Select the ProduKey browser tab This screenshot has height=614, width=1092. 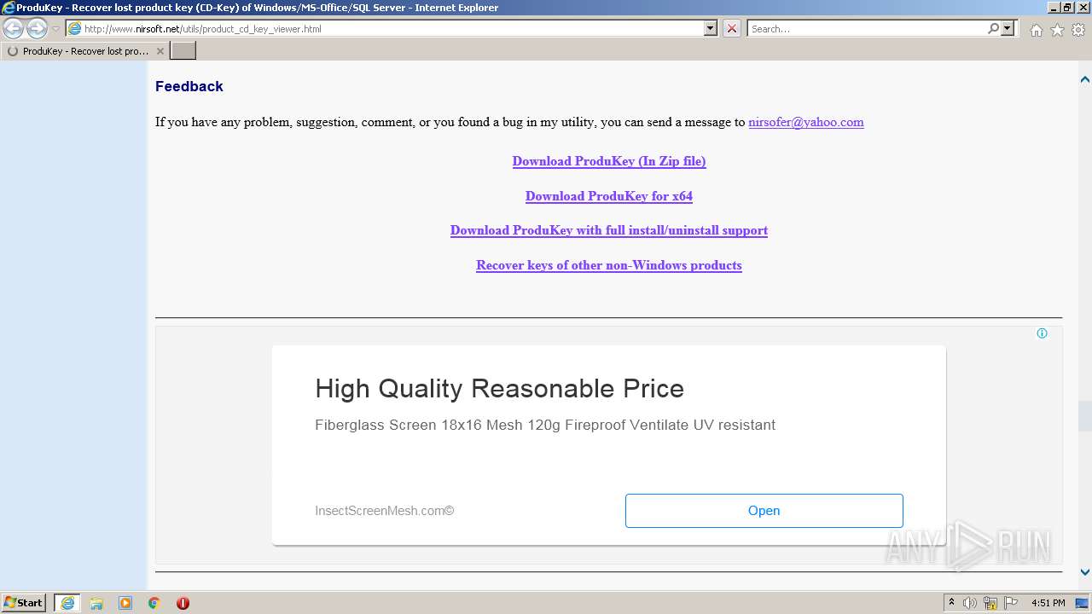click(84, 51)
